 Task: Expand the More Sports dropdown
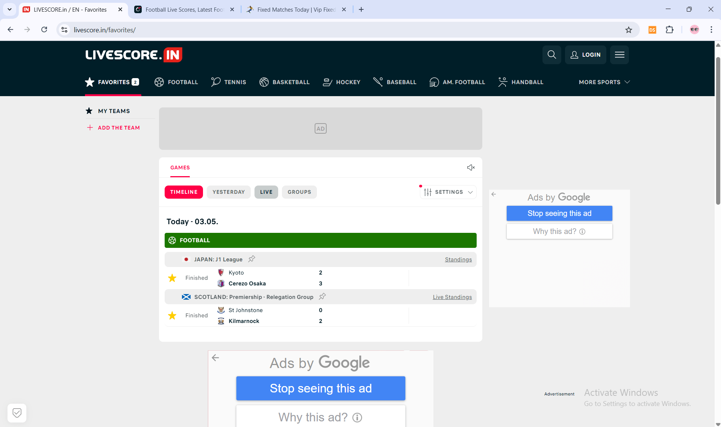point(604,82)
